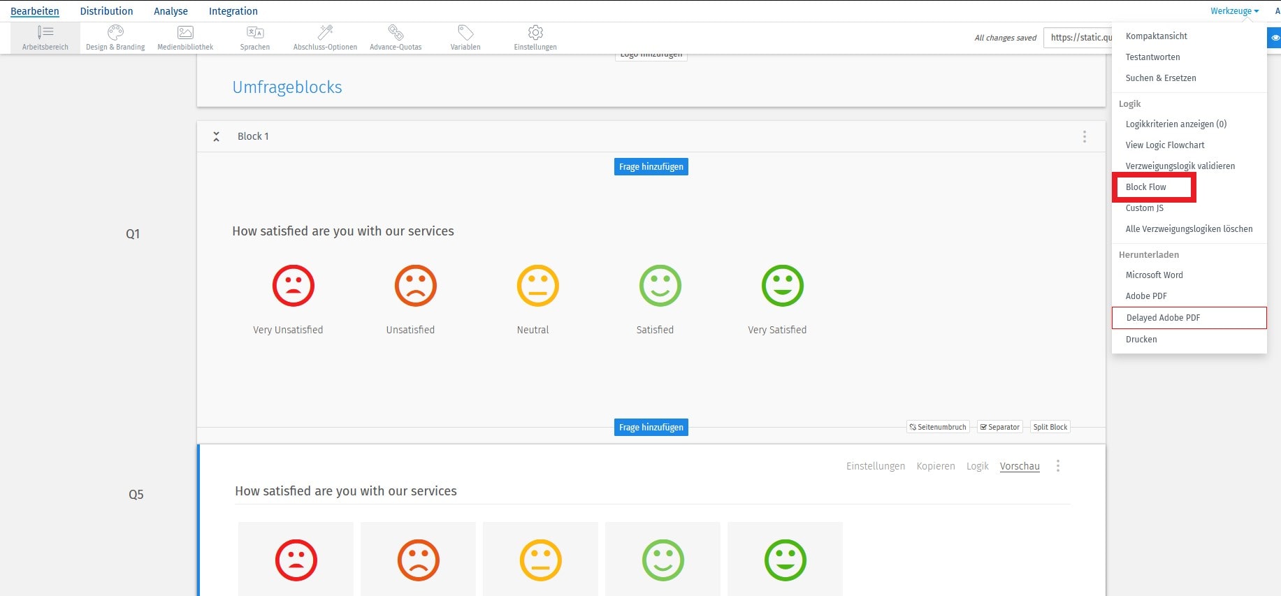Select Q1 Unsatisfied orange smiley

tap(416, 286)
